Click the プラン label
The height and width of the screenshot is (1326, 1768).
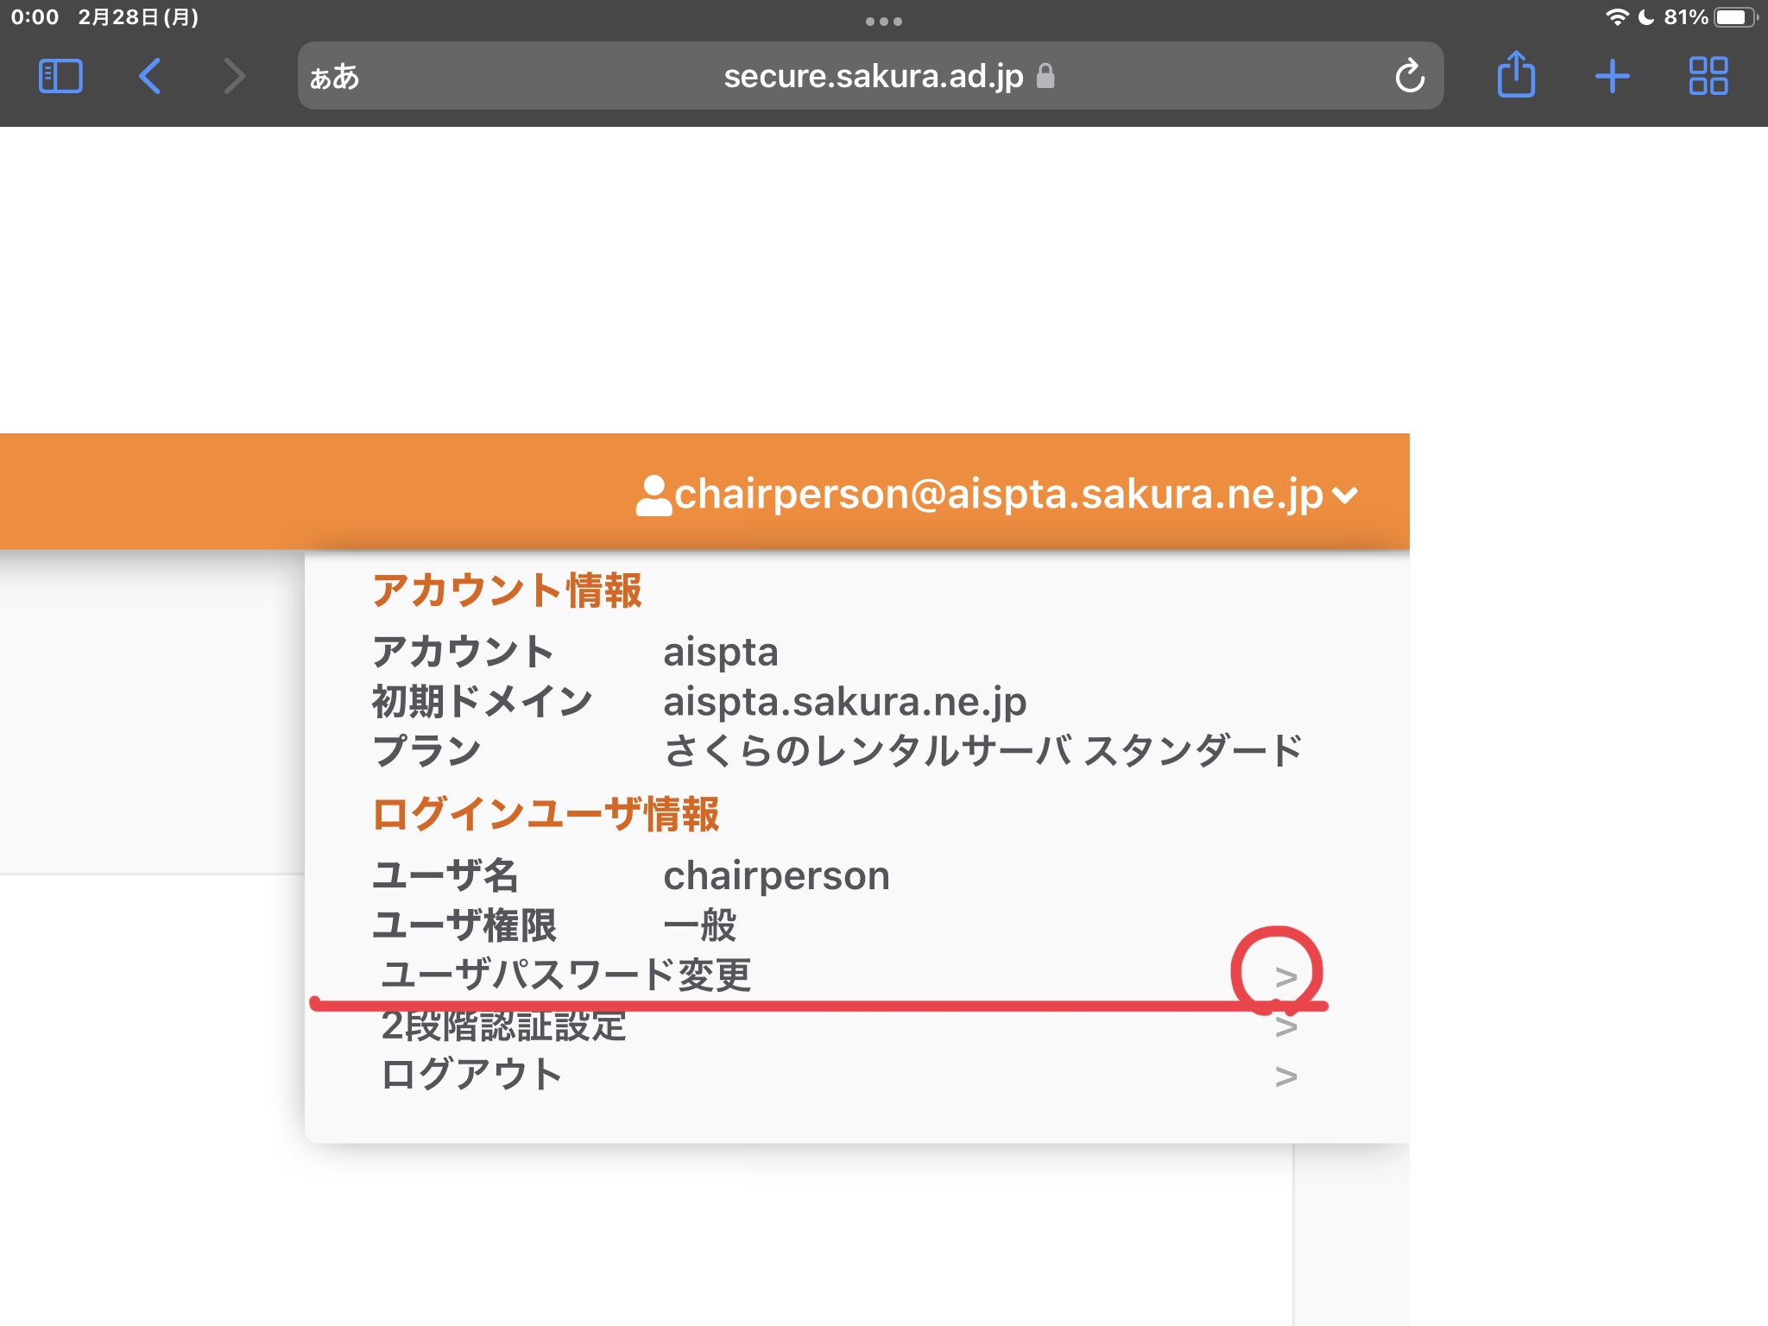pos(426,751)
